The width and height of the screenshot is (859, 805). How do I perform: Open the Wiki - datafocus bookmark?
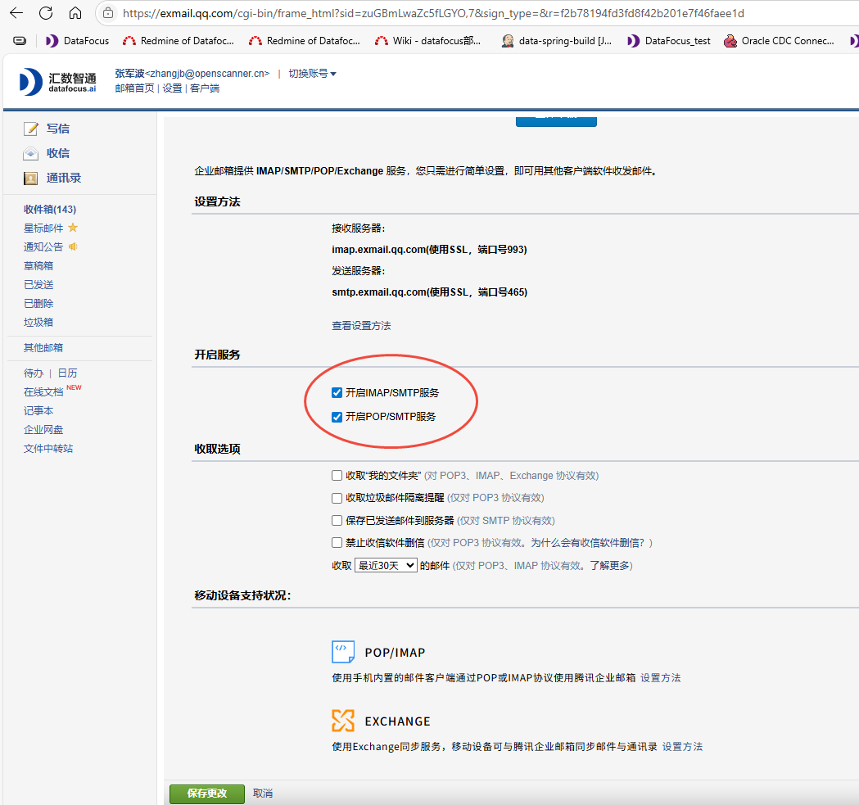[427, 41]
